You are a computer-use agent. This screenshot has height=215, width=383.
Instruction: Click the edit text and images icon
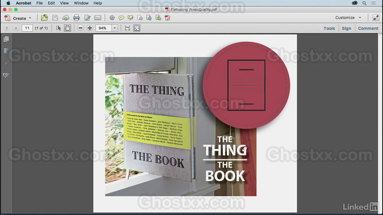click(87, 18)
